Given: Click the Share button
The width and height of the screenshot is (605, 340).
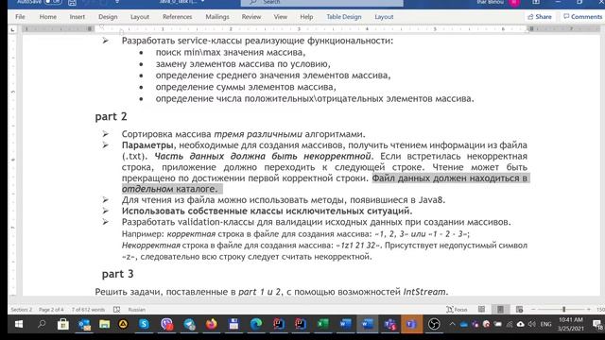Looking at the screenshot, I should pyautogui.click(x=540, y=17).
